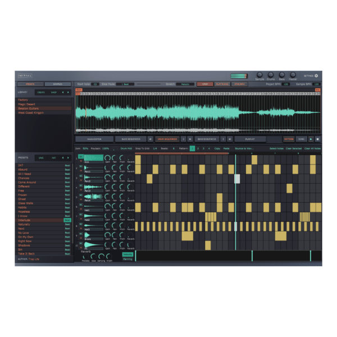Viewport: 337px width, 337px height.
Task: Click the Reverb Size knob
Action: (93, 256)
